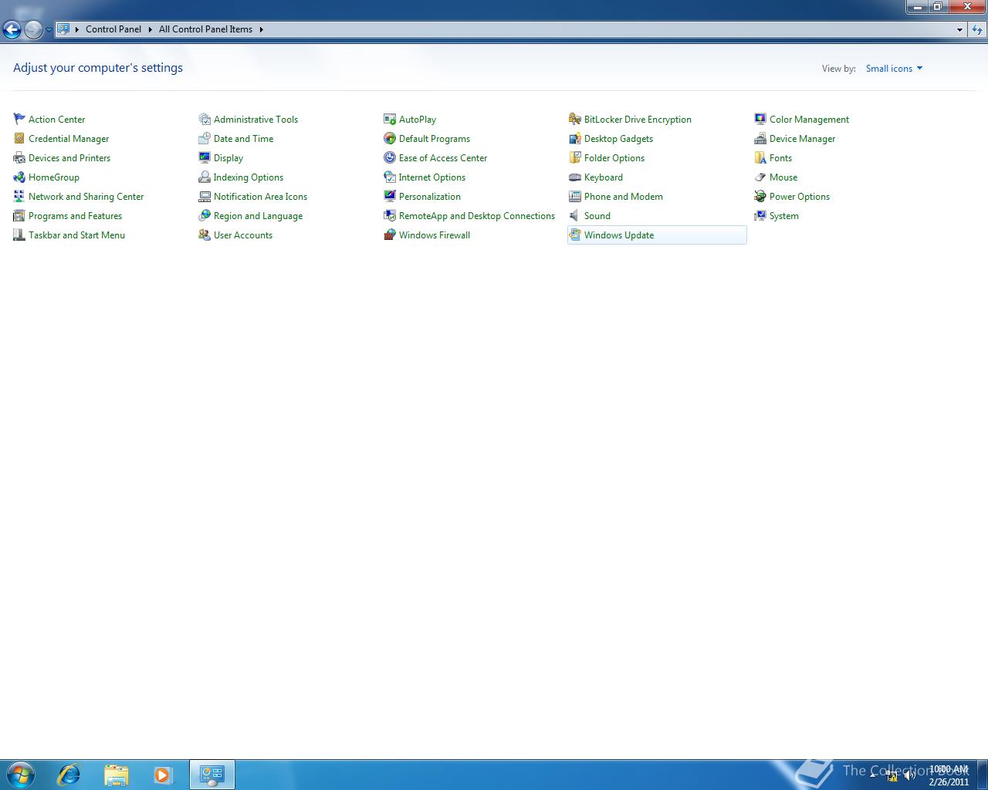
Task: Open Devices and Printers icon
Action: point(19,157)
